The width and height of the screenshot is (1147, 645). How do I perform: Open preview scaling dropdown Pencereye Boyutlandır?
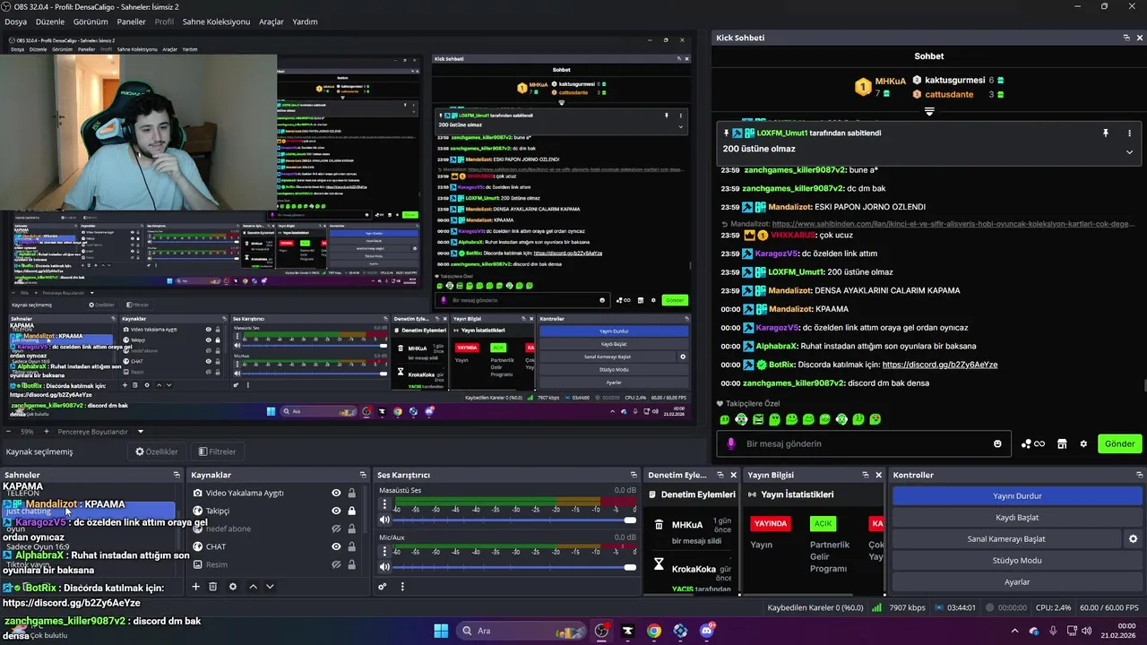coord(99,432)
